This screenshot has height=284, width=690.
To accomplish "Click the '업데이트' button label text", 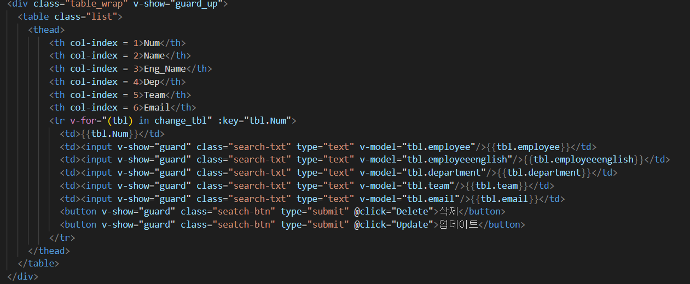I will [459, 224].
